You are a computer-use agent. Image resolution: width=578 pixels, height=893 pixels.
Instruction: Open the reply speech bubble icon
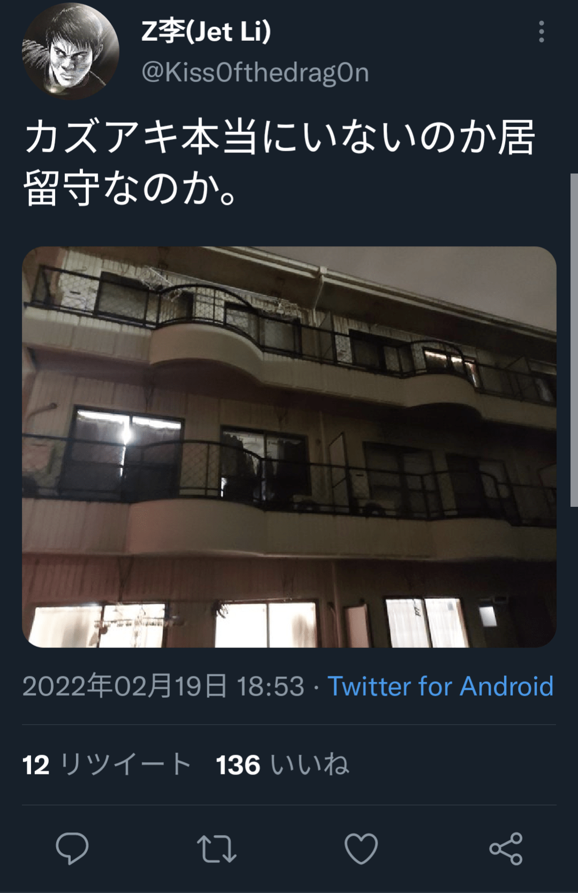pos(72,848)
